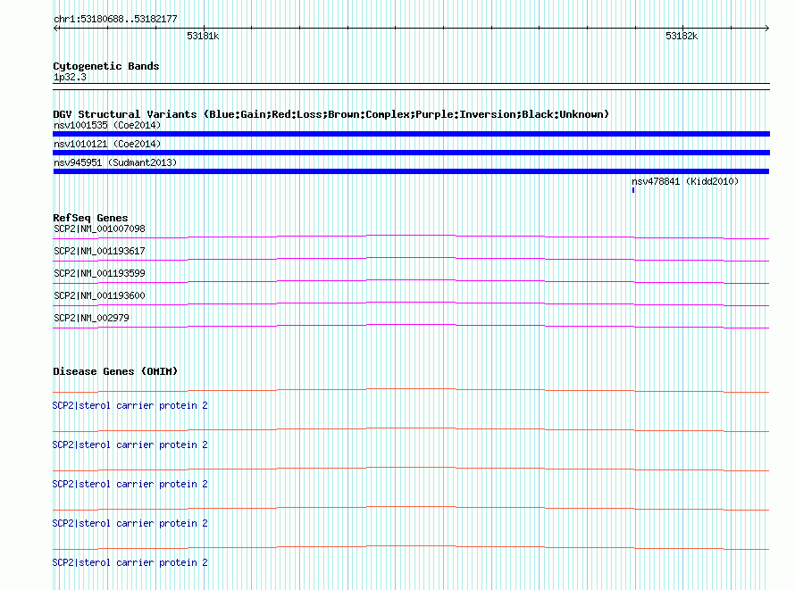Screen dimensions: 795x590
Task: Click the chr1:53180688..53182177 region label
Action: 115,20
